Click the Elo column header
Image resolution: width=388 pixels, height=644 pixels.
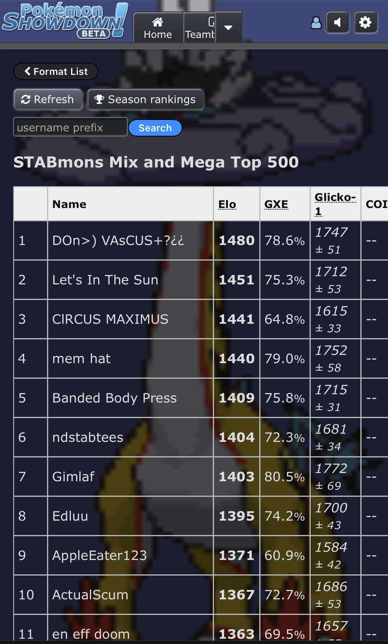[x=227, y=204]
